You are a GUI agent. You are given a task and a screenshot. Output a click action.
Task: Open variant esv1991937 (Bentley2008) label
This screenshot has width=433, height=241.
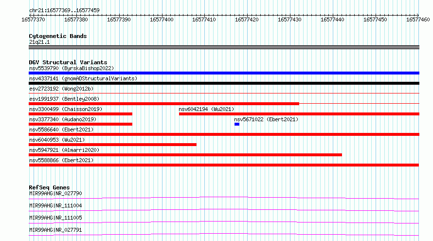click(64, 99)
